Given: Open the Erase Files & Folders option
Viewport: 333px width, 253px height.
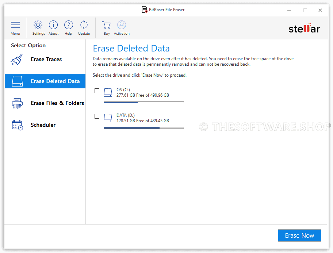Looking at the screenshot, I should (45, 103).
